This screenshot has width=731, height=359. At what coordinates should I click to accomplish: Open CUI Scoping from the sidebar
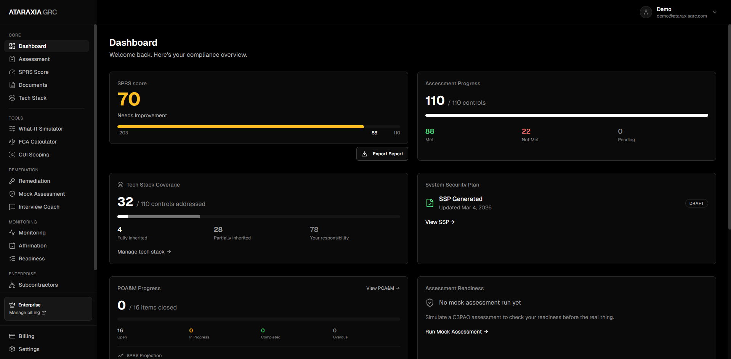pyautogui.click(x=47, y=155)
